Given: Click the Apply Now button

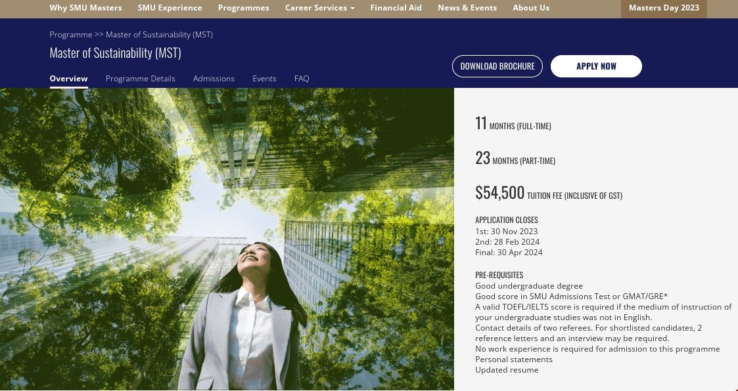Looking at the screenshot, I should (x=595, y=66).
